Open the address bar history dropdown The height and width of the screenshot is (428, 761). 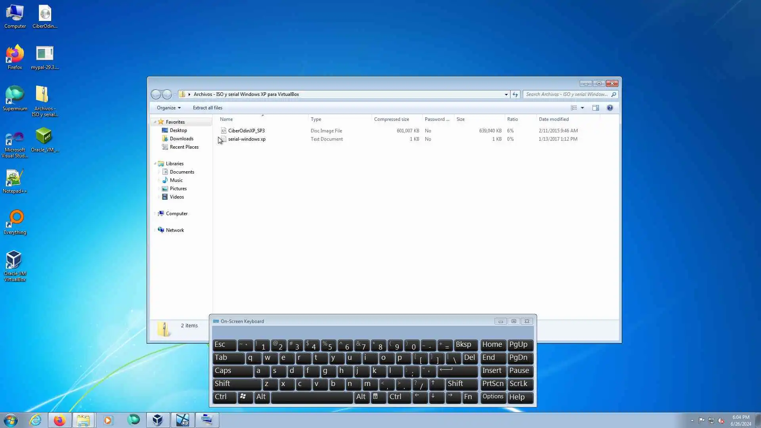(x=506, y=94)
